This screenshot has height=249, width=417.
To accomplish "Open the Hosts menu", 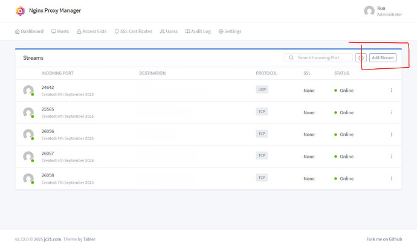I will point(60,31).
